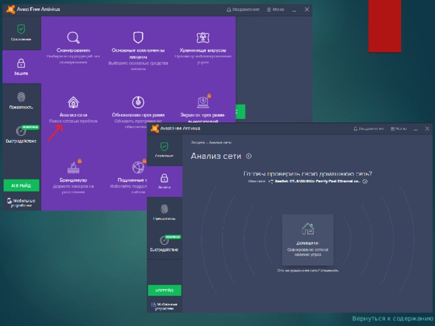
Task: Open Мобильные устройства in front window sidebar
Action: click(x=164, y=306)
